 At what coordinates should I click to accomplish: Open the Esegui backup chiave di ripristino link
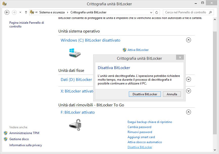pos(150,122)
